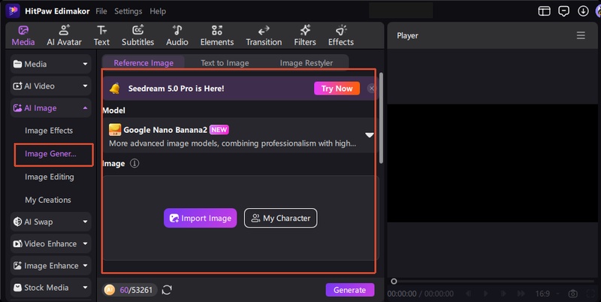Image resolution: width=601 pixels, height=302 pixels.
Task: Click the fast forward button in Player
Action: (521, 294)
